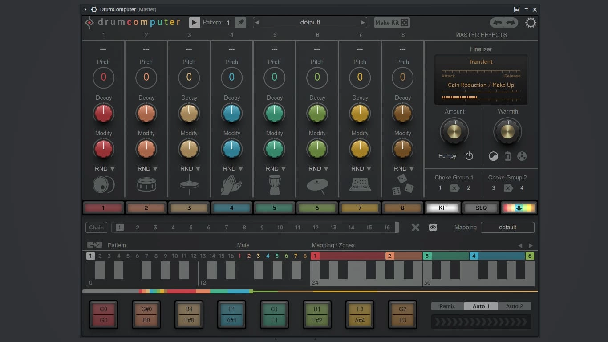Open the RND dropdown for channel 6
Image resolution: width=608 pixels, height=342 pixels.
coord(319,169)
